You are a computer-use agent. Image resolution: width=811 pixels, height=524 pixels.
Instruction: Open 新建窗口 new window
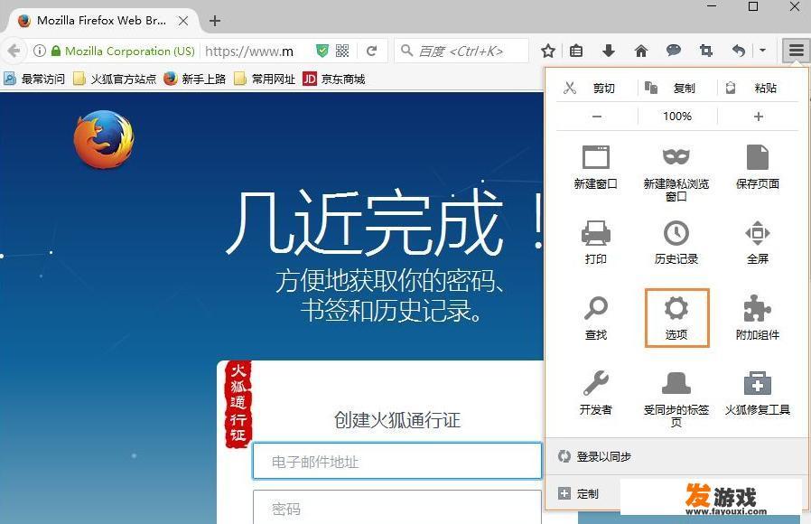pyautogui.click(x=596, y=166)
